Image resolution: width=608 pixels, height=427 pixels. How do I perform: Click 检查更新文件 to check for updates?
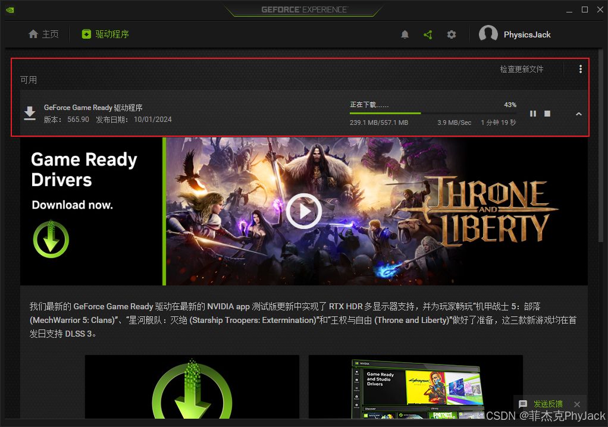tap(522, 69)
